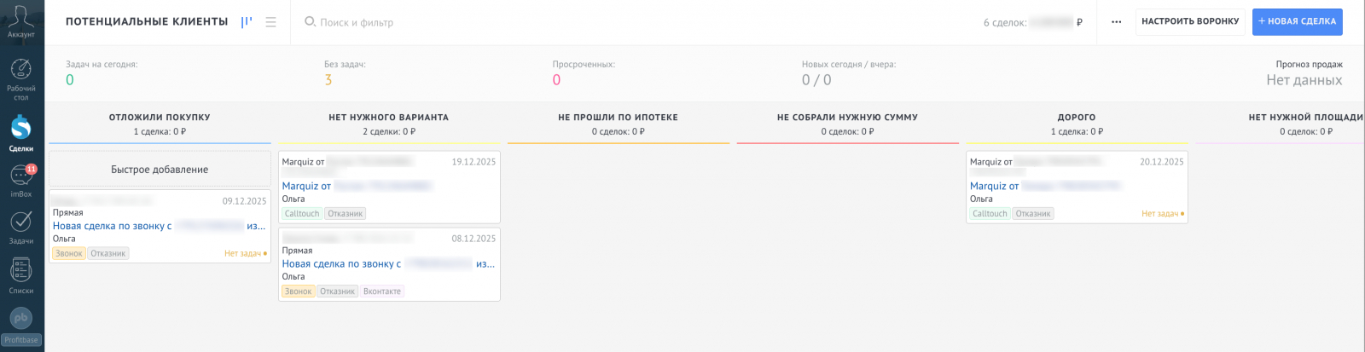Open Marquiz deal link in ДОРОГО column
This screenshot has height=352, width=1365.
994,186
